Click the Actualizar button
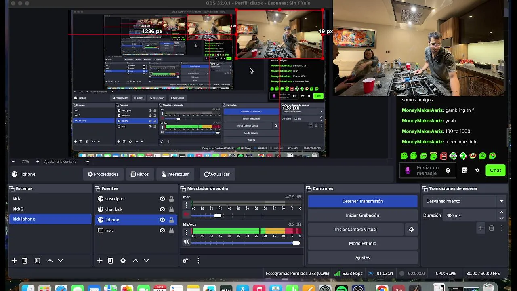Image resolution: width=517 pixels, height=291 pixels. click(x=217, y=174)
